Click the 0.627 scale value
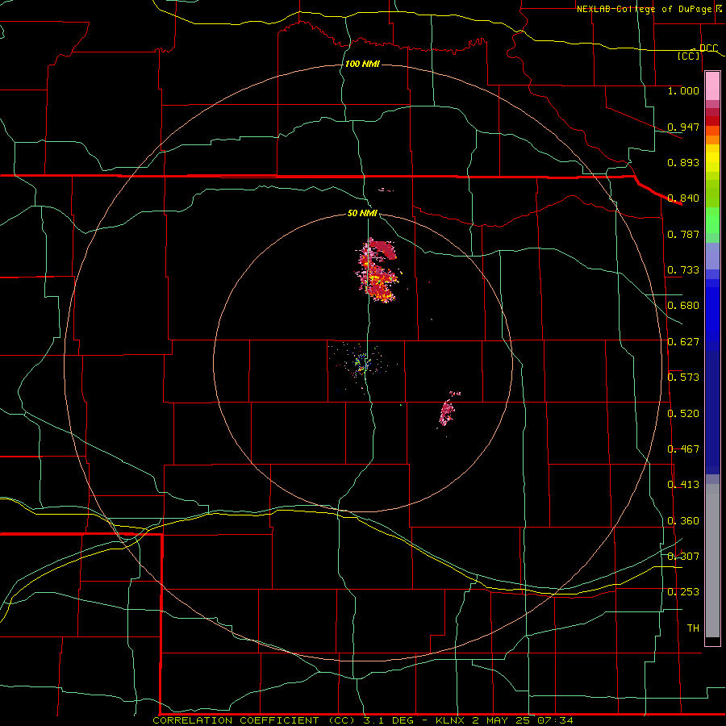The height and width of the screenshot is (726, 726). tap(683, 342)
